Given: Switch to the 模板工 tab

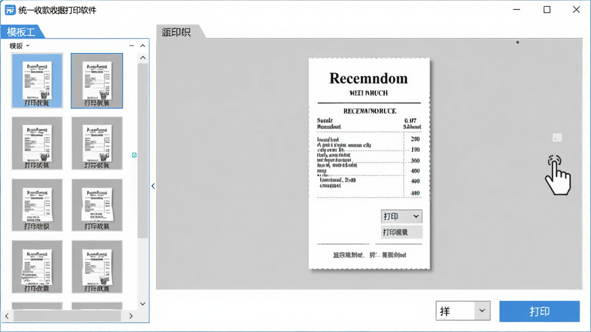Looking at the screenshot, I should (x=21, y=32).
